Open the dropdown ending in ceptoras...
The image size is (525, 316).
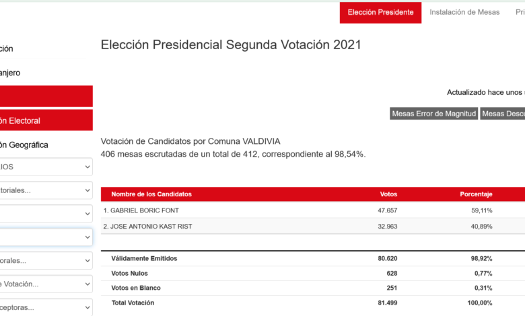46,307
